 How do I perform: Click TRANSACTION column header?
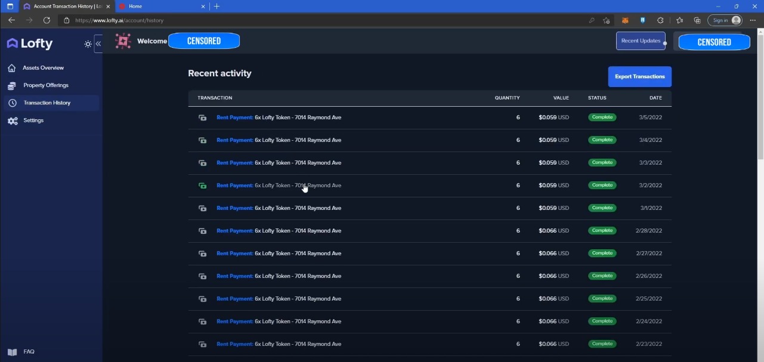215,98
